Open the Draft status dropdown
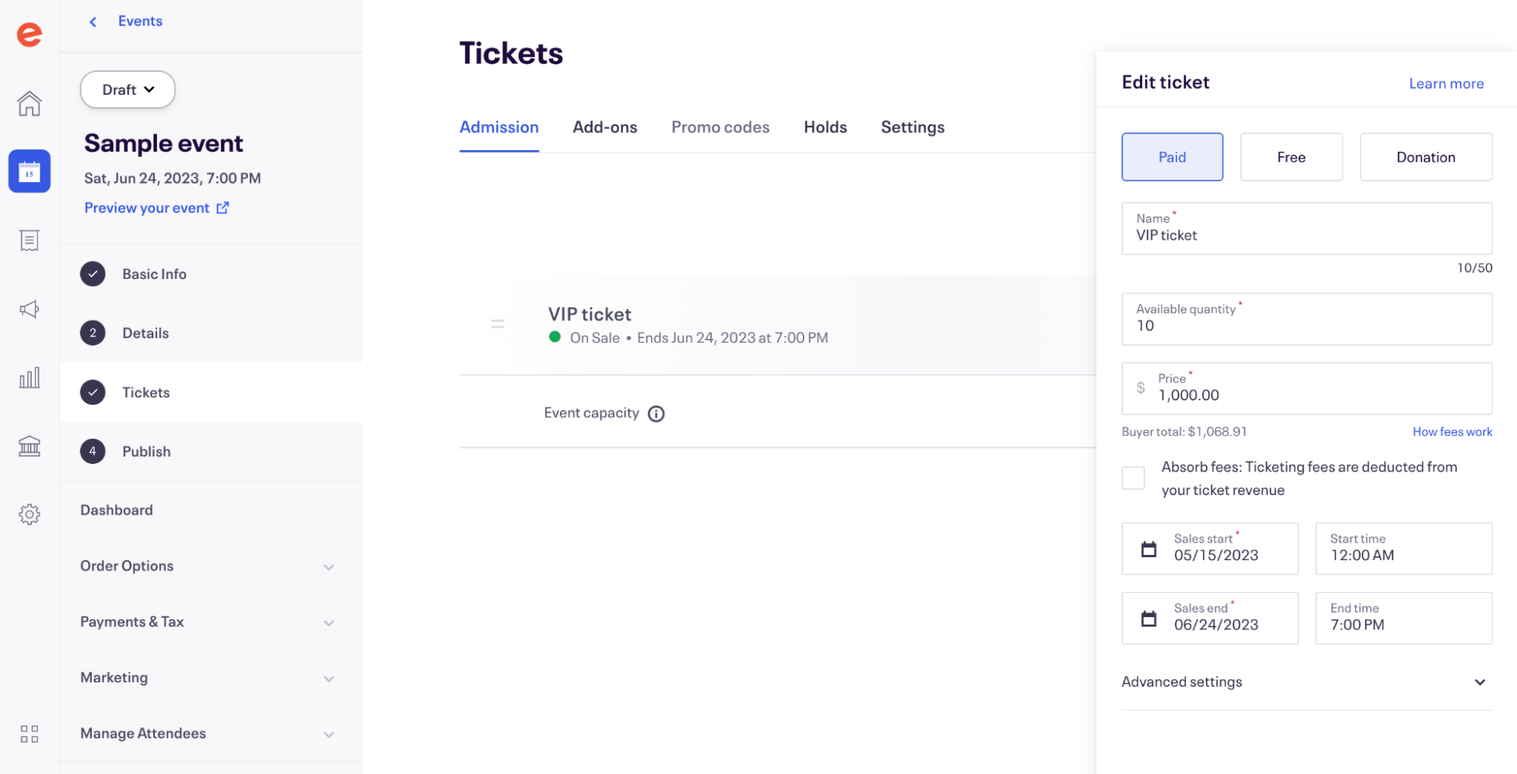 click(127, 89)
